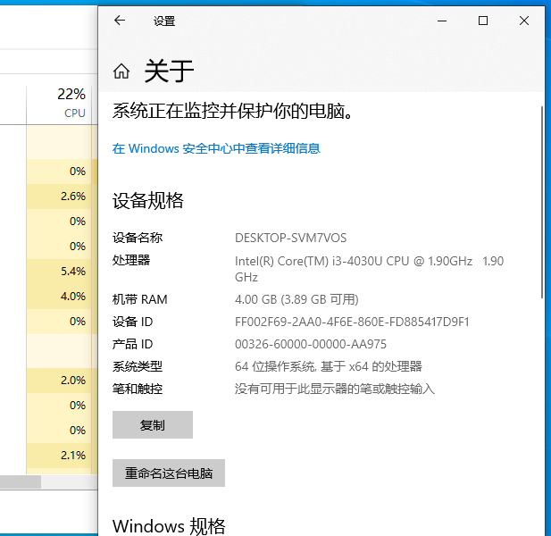Select device name DESKTOP-SVM7VOS
Viewport: 551px width, 536px height.
coord(290,238)
